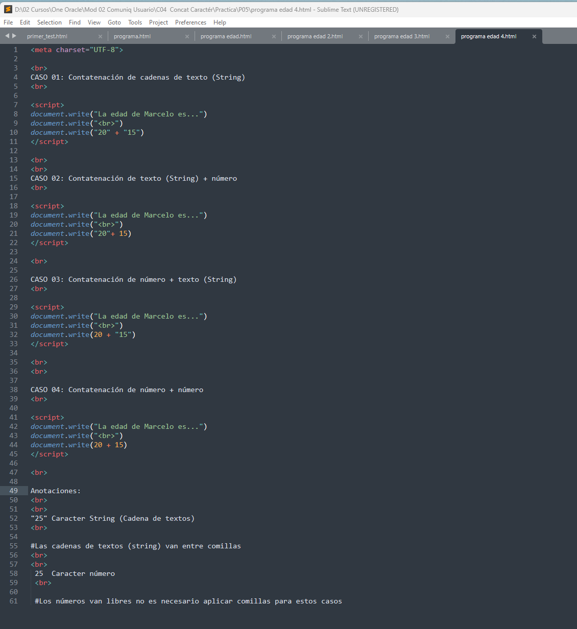
Task: Click the Sublime Text app icon in title bar
Action: click(8, 9)
